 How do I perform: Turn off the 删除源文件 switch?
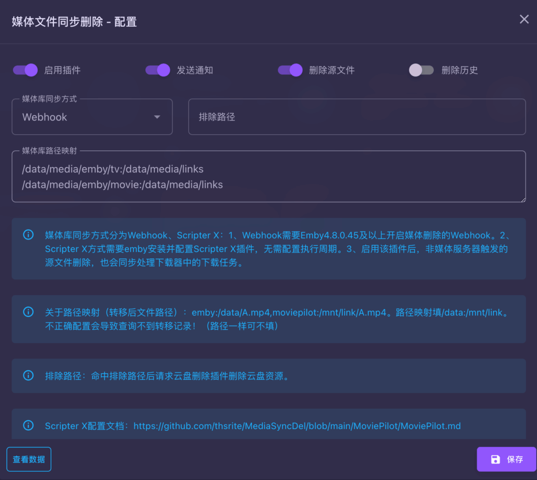pyautogui.click(x=290, y=70)
